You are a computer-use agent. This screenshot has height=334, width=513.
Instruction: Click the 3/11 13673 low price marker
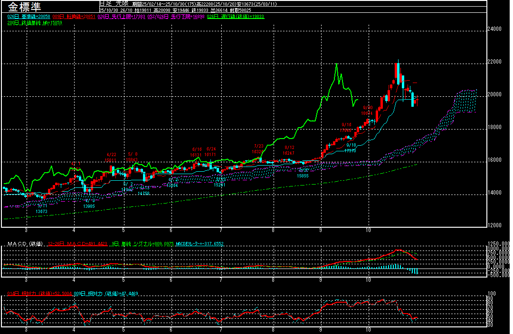point(42,209)
